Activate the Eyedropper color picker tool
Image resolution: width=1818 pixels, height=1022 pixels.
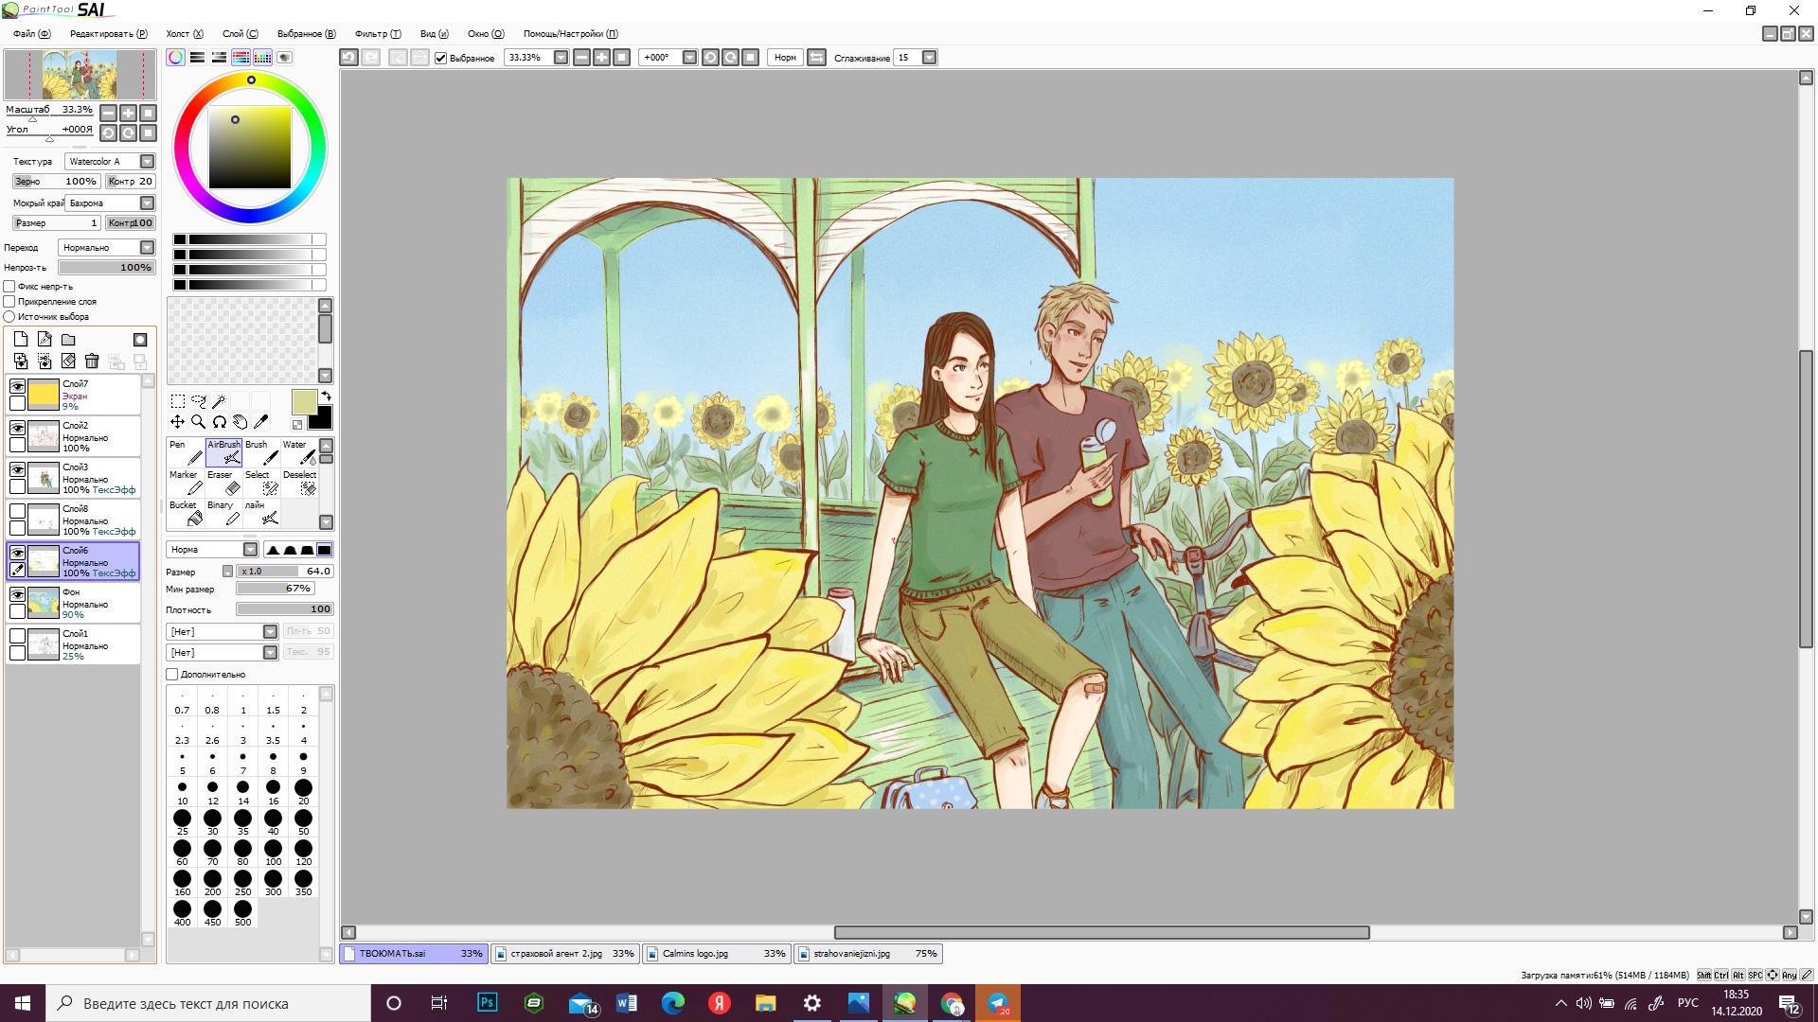[261, 422]
